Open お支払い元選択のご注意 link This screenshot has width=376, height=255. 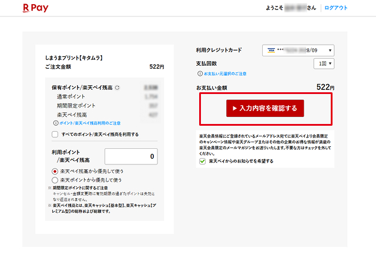pos(225,73)
